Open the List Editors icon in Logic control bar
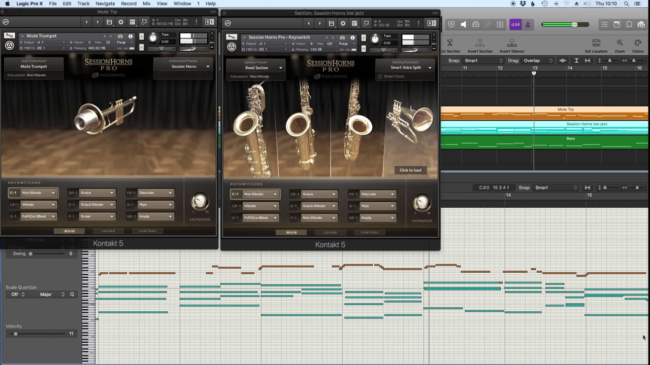 pos(604,24)
